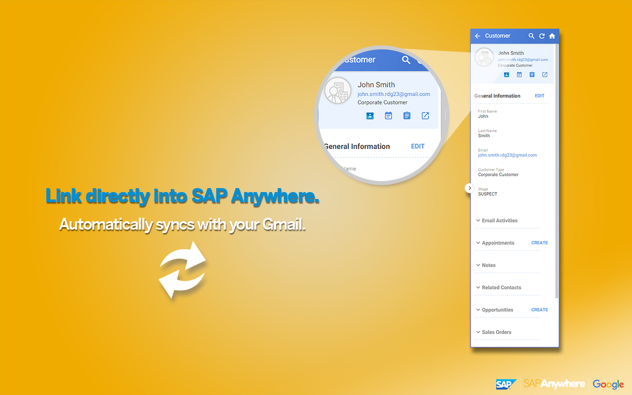Select 'John Smith' in the magnified circle
Screen dimensions: 632x395
tap(376, 84)
